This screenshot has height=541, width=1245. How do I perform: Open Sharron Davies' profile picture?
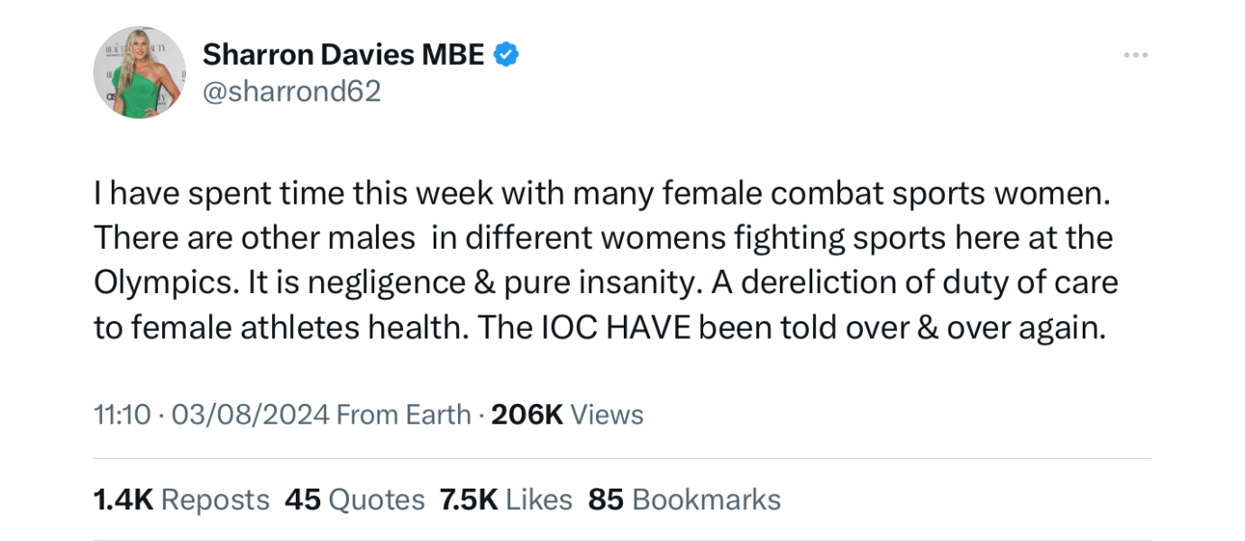click(139, 72)
